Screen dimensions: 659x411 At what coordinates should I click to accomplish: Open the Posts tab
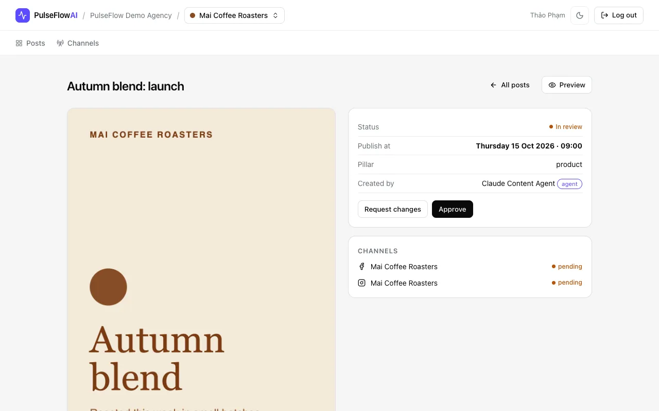[x=30, y=43]
